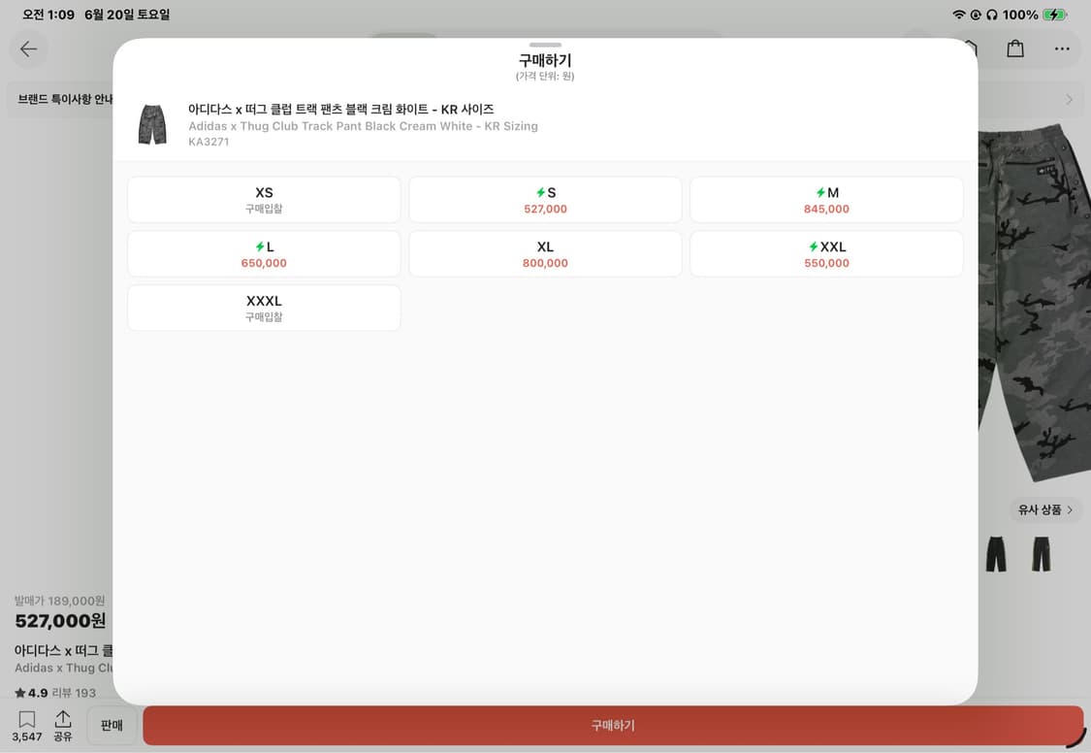
Task: Tap the back arrow icon
Action: click(28, 49)
